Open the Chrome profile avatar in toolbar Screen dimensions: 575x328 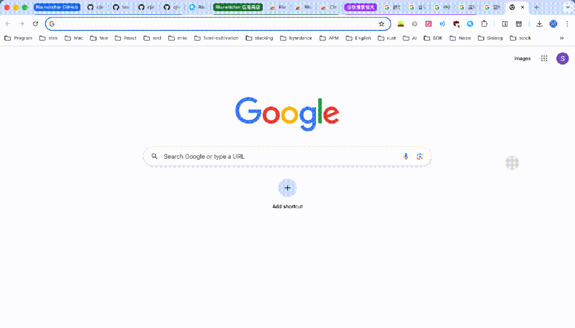pyautogui.click(x=553, y=24)
